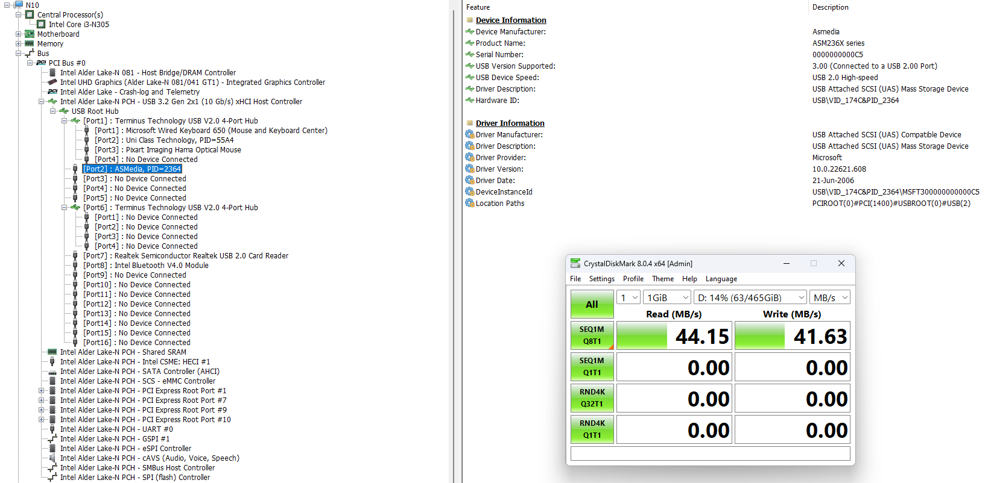Click the 44.15 sequential read result
The image size is (988, 483).
[x=674, y=335]
